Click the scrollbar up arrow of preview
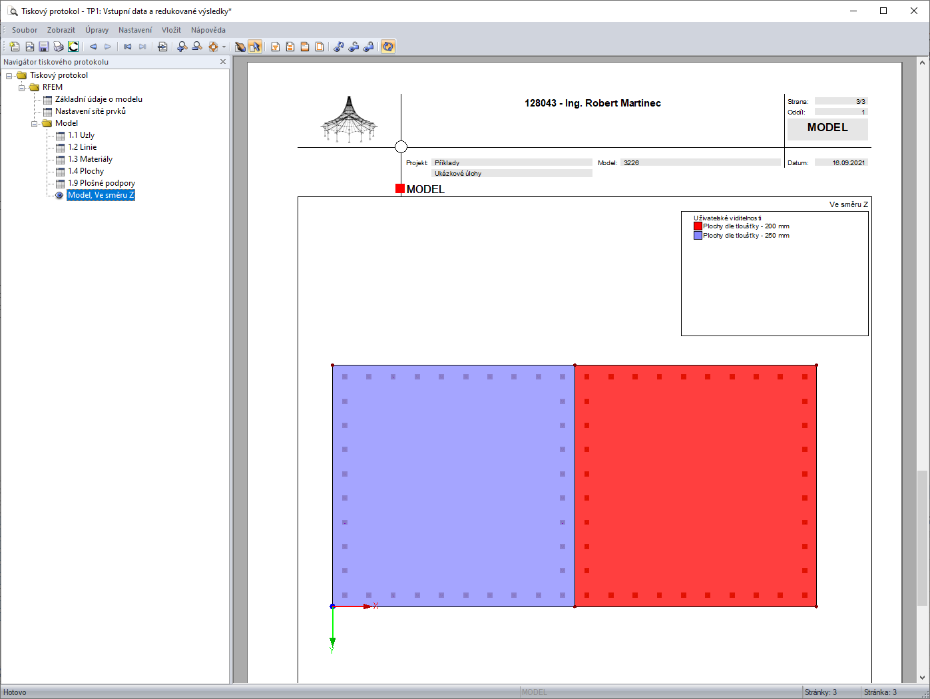Image resolution: width=930 pixels, height=699 pixels. coord(923,63)
